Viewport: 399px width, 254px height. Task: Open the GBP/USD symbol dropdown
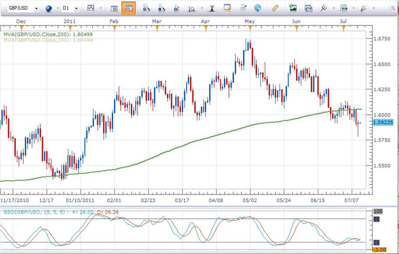[36, 9]
